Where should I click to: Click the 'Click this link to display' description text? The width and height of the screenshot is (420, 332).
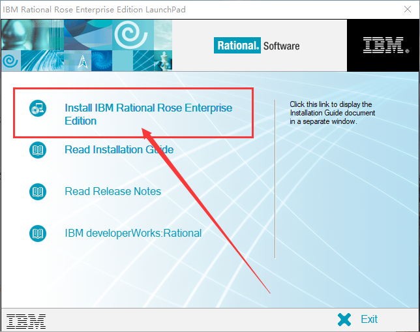pyautogui.click(x=332, y=113)
